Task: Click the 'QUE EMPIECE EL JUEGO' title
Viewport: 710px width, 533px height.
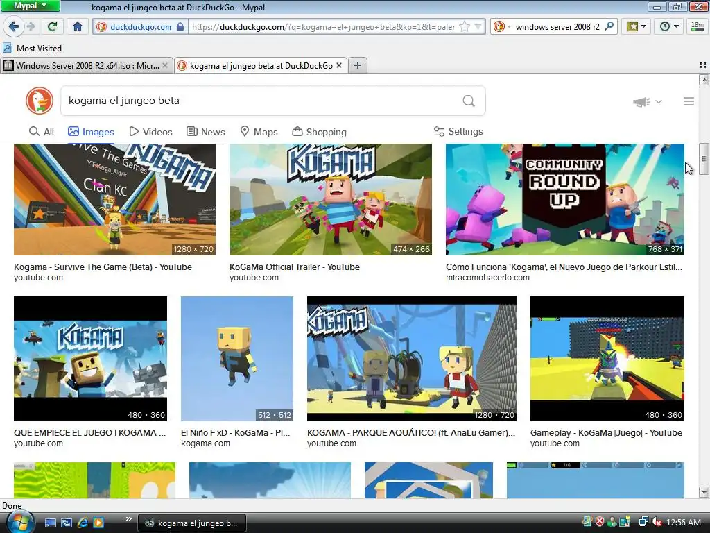Action: [x=89, y=433]
